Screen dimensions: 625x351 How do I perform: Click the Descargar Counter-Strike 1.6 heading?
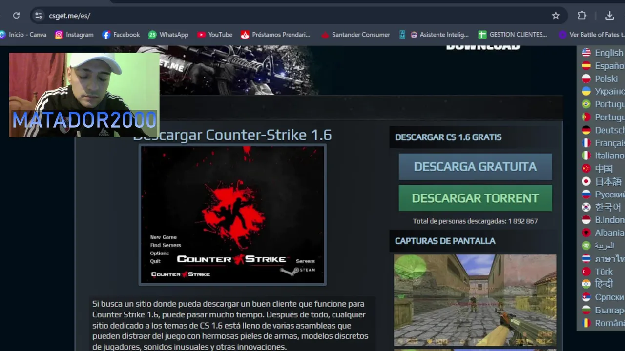point(232,135)
